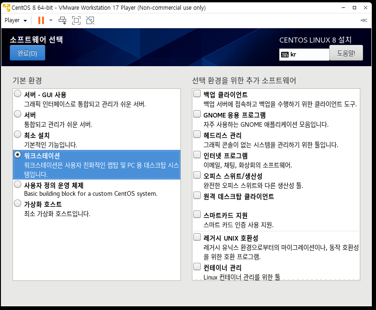Choose 사용자 정의 운영 체제 option

pos(18,184)
